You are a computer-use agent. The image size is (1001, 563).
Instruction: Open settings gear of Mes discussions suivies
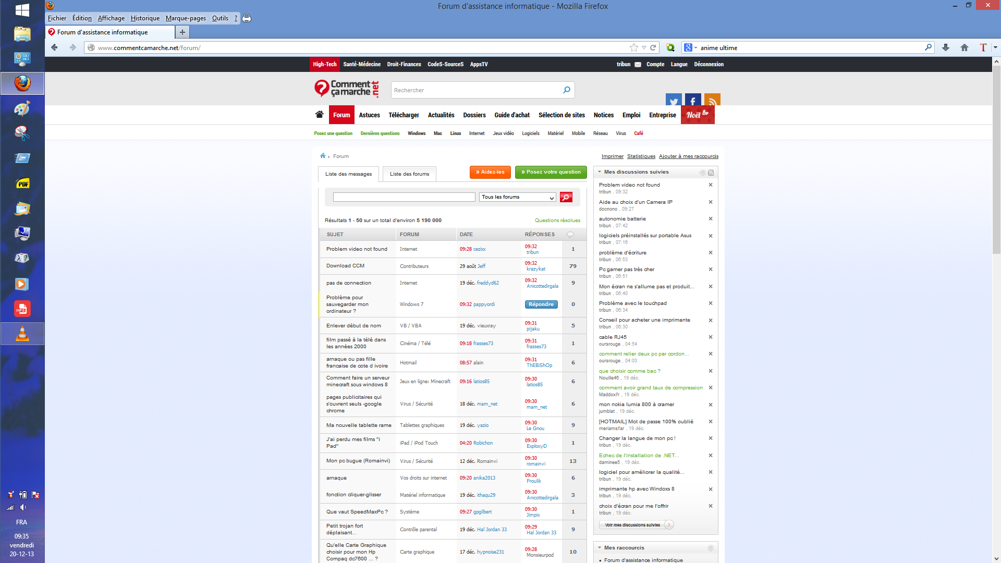[702, 173]
